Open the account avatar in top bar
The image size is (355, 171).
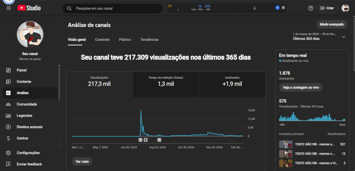tap(345, 8)
